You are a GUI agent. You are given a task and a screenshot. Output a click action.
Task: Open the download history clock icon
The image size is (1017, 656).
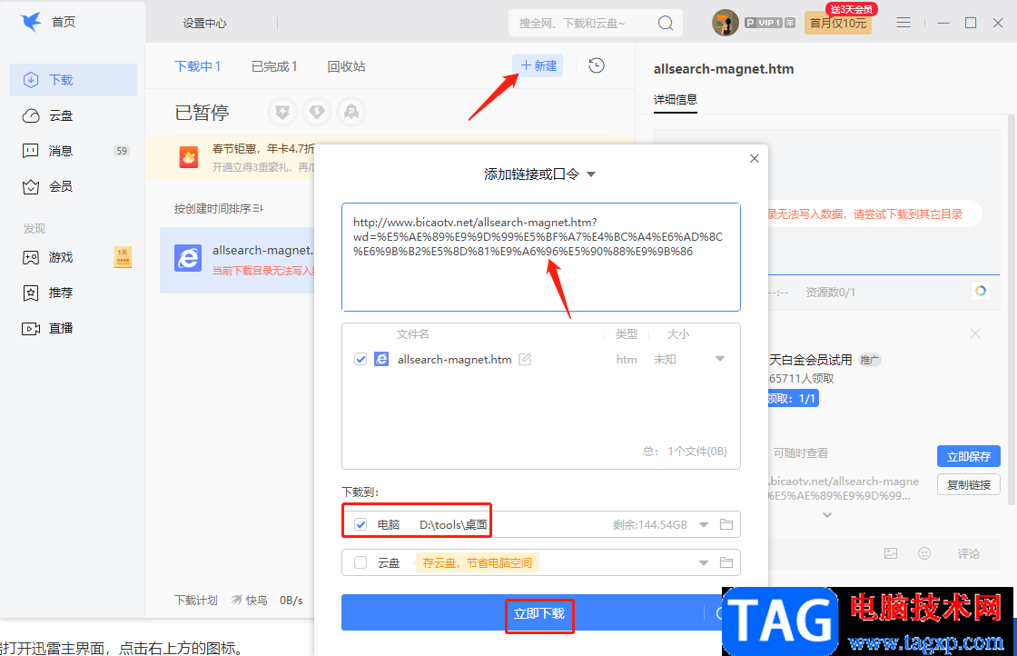(x=597, y=65)
